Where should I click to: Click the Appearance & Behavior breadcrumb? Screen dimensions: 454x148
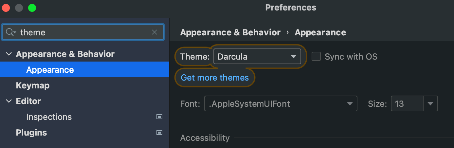pyautogui.click(x=230, y=32)
